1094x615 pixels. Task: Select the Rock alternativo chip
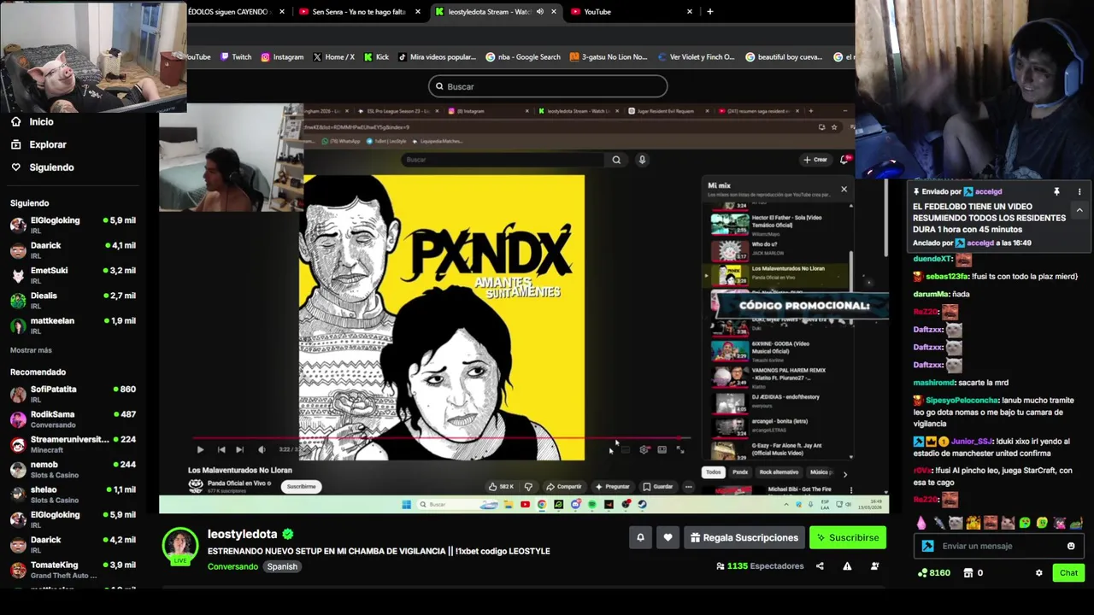pos(779,471)
